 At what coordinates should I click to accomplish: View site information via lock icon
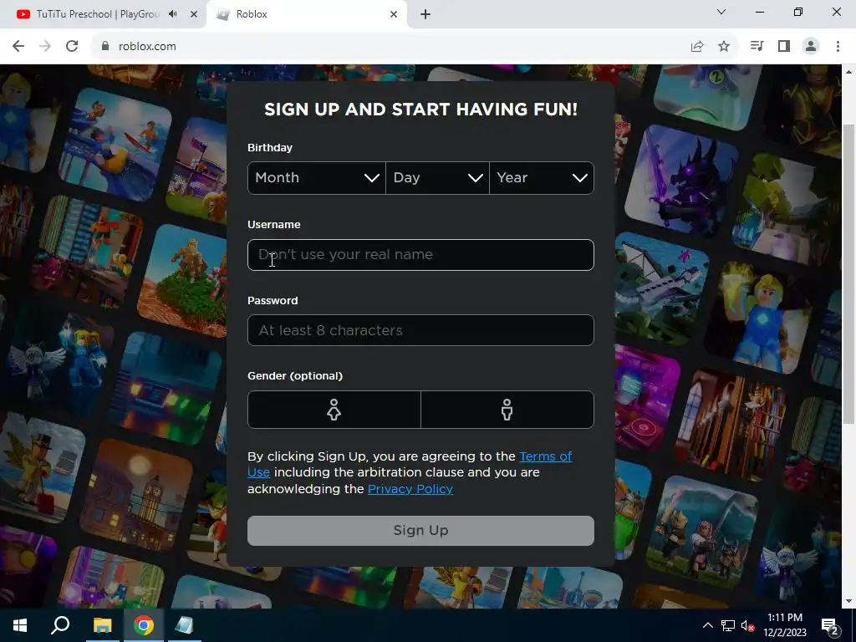[x=105, y=47]
